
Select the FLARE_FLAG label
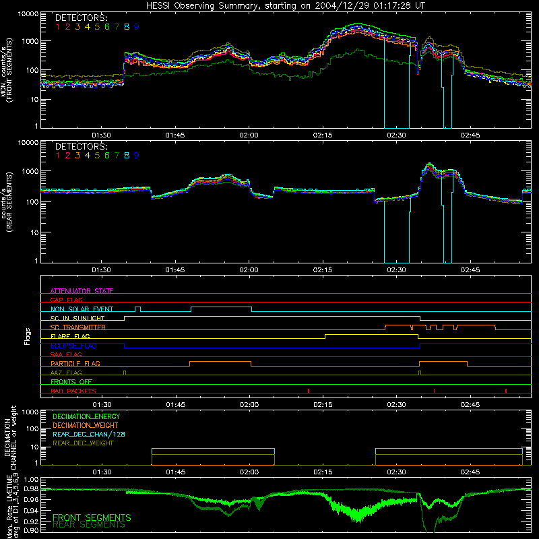click(70, 336)
